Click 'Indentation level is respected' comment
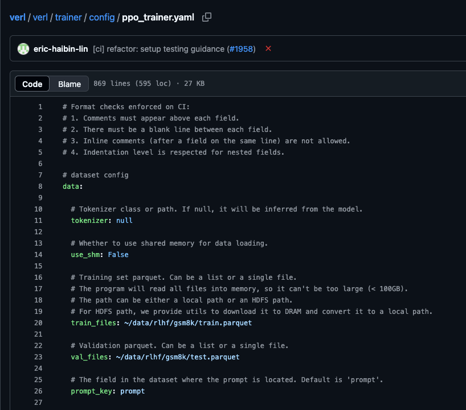 tap(173, 152)
